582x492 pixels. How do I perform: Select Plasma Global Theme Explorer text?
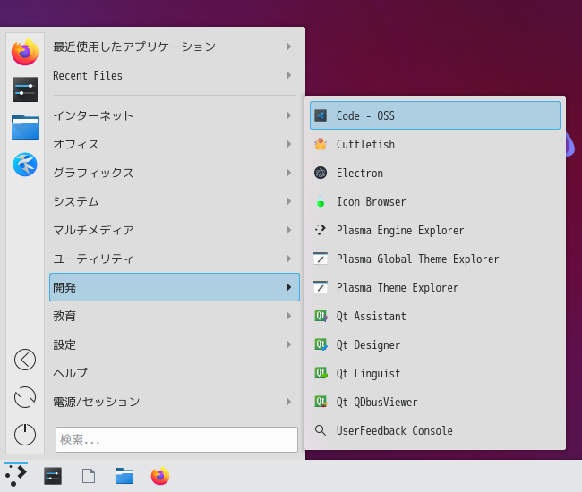click(417, 259)
